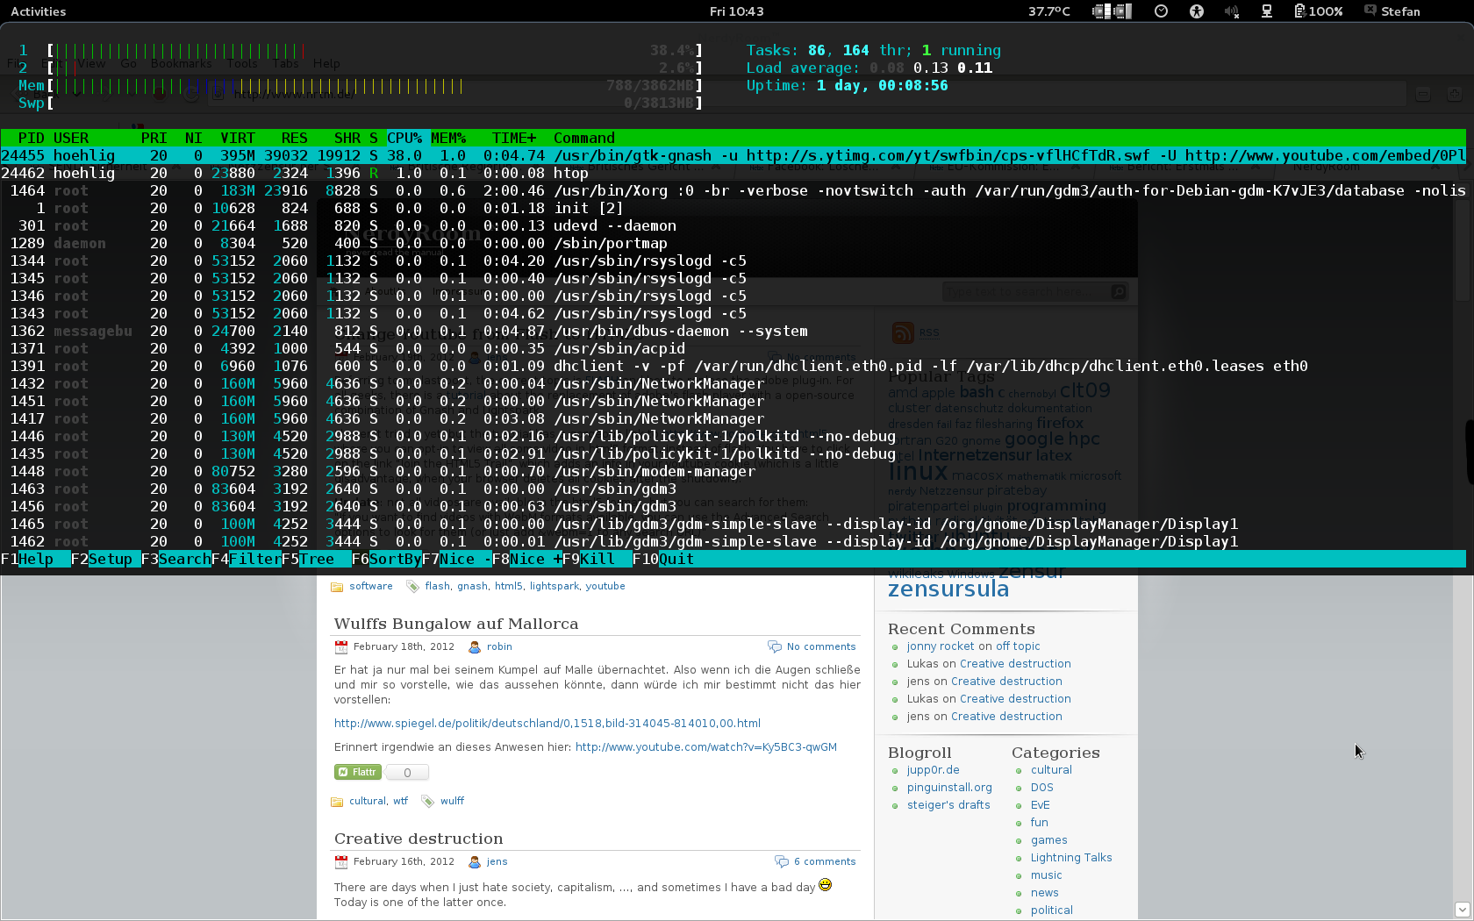This screenshot has height=921, width=1474.
Task: Open the DOS category link
Action: click(1042, 788)
